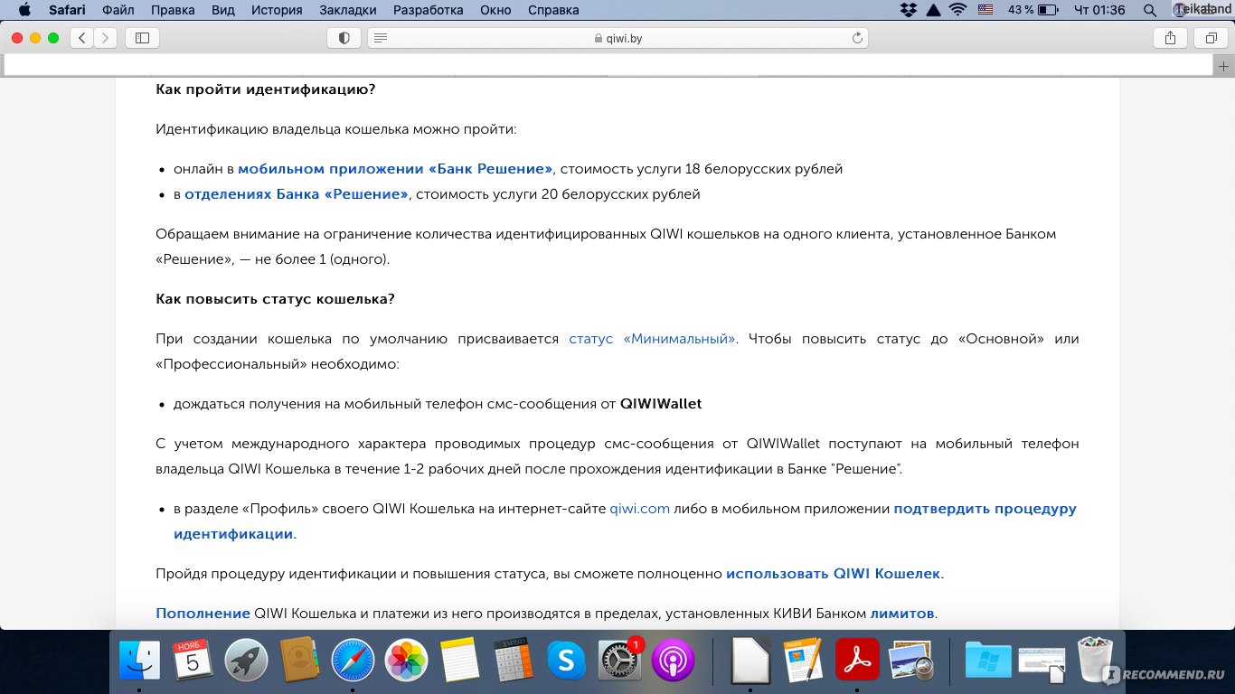Show the Safari sidebar
Image resolution: width=1235 pixels, height=694 pixels.
pyautogui.click(x=142, y=38)
